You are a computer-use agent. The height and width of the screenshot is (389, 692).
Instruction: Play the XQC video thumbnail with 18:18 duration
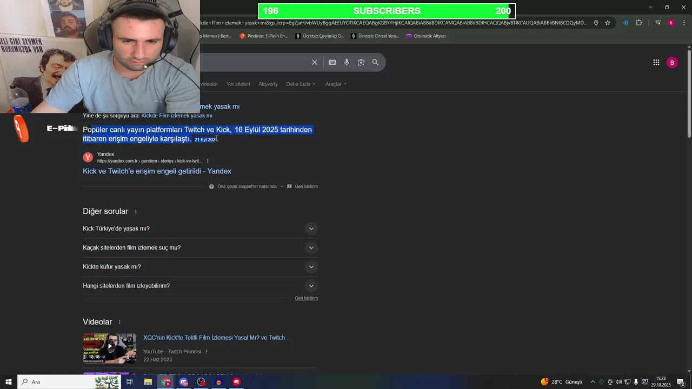click(109, 348)
